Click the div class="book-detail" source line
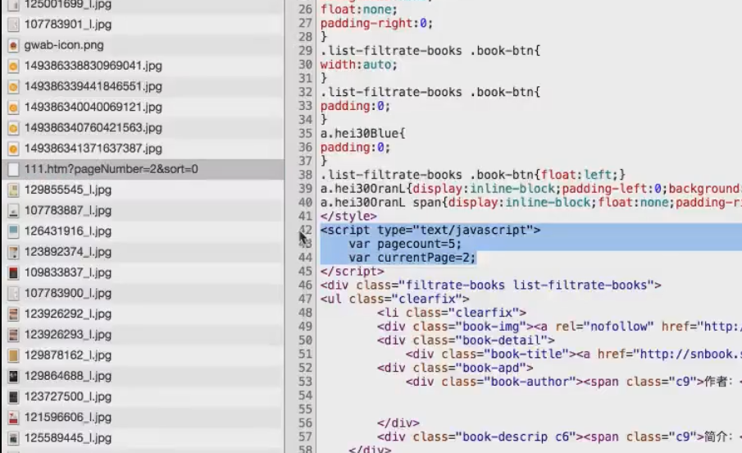Image resolution: width=742 pixels, height=453 pixels. tap(466, 341)
